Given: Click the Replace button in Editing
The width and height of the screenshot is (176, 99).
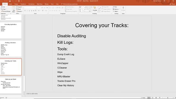Looking at the screenshot, I should tap(116, 9).
